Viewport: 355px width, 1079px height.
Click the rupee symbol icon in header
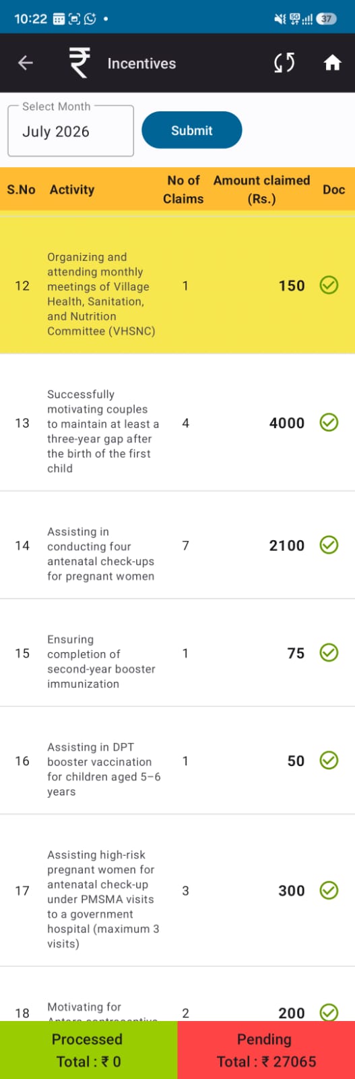coord(79,63)
